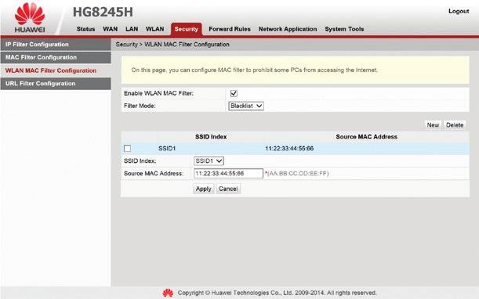Go to the LAN tab
The height and width of the screenshot is (299, 479).
[x=132, y=29]
